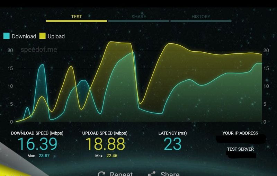The width and height of the screenshot is (277, 176).
Task: Click the latency value 23
Action: (172, 144)
